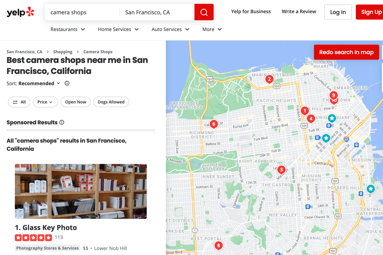Viewport: 383px width, 255px height.
Task: Open the All filters button
Action: [19, 102]
